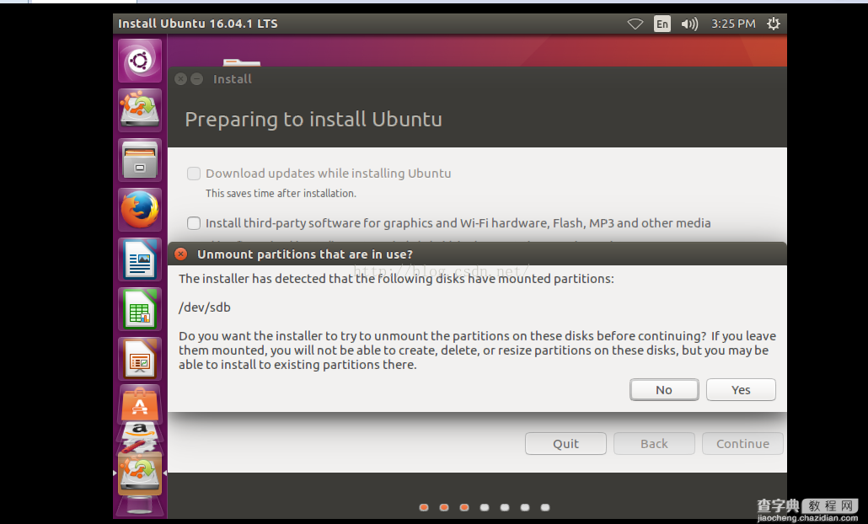
Task: Click the first orange progress dot
Action: (x=424, y=507)
